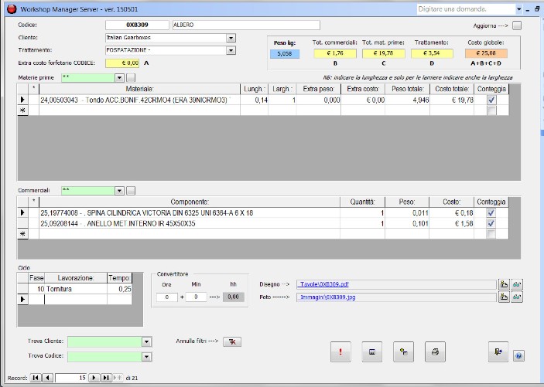
Task: Clear filters with the Annulla filtri button
Action: (x=232, y=341)
